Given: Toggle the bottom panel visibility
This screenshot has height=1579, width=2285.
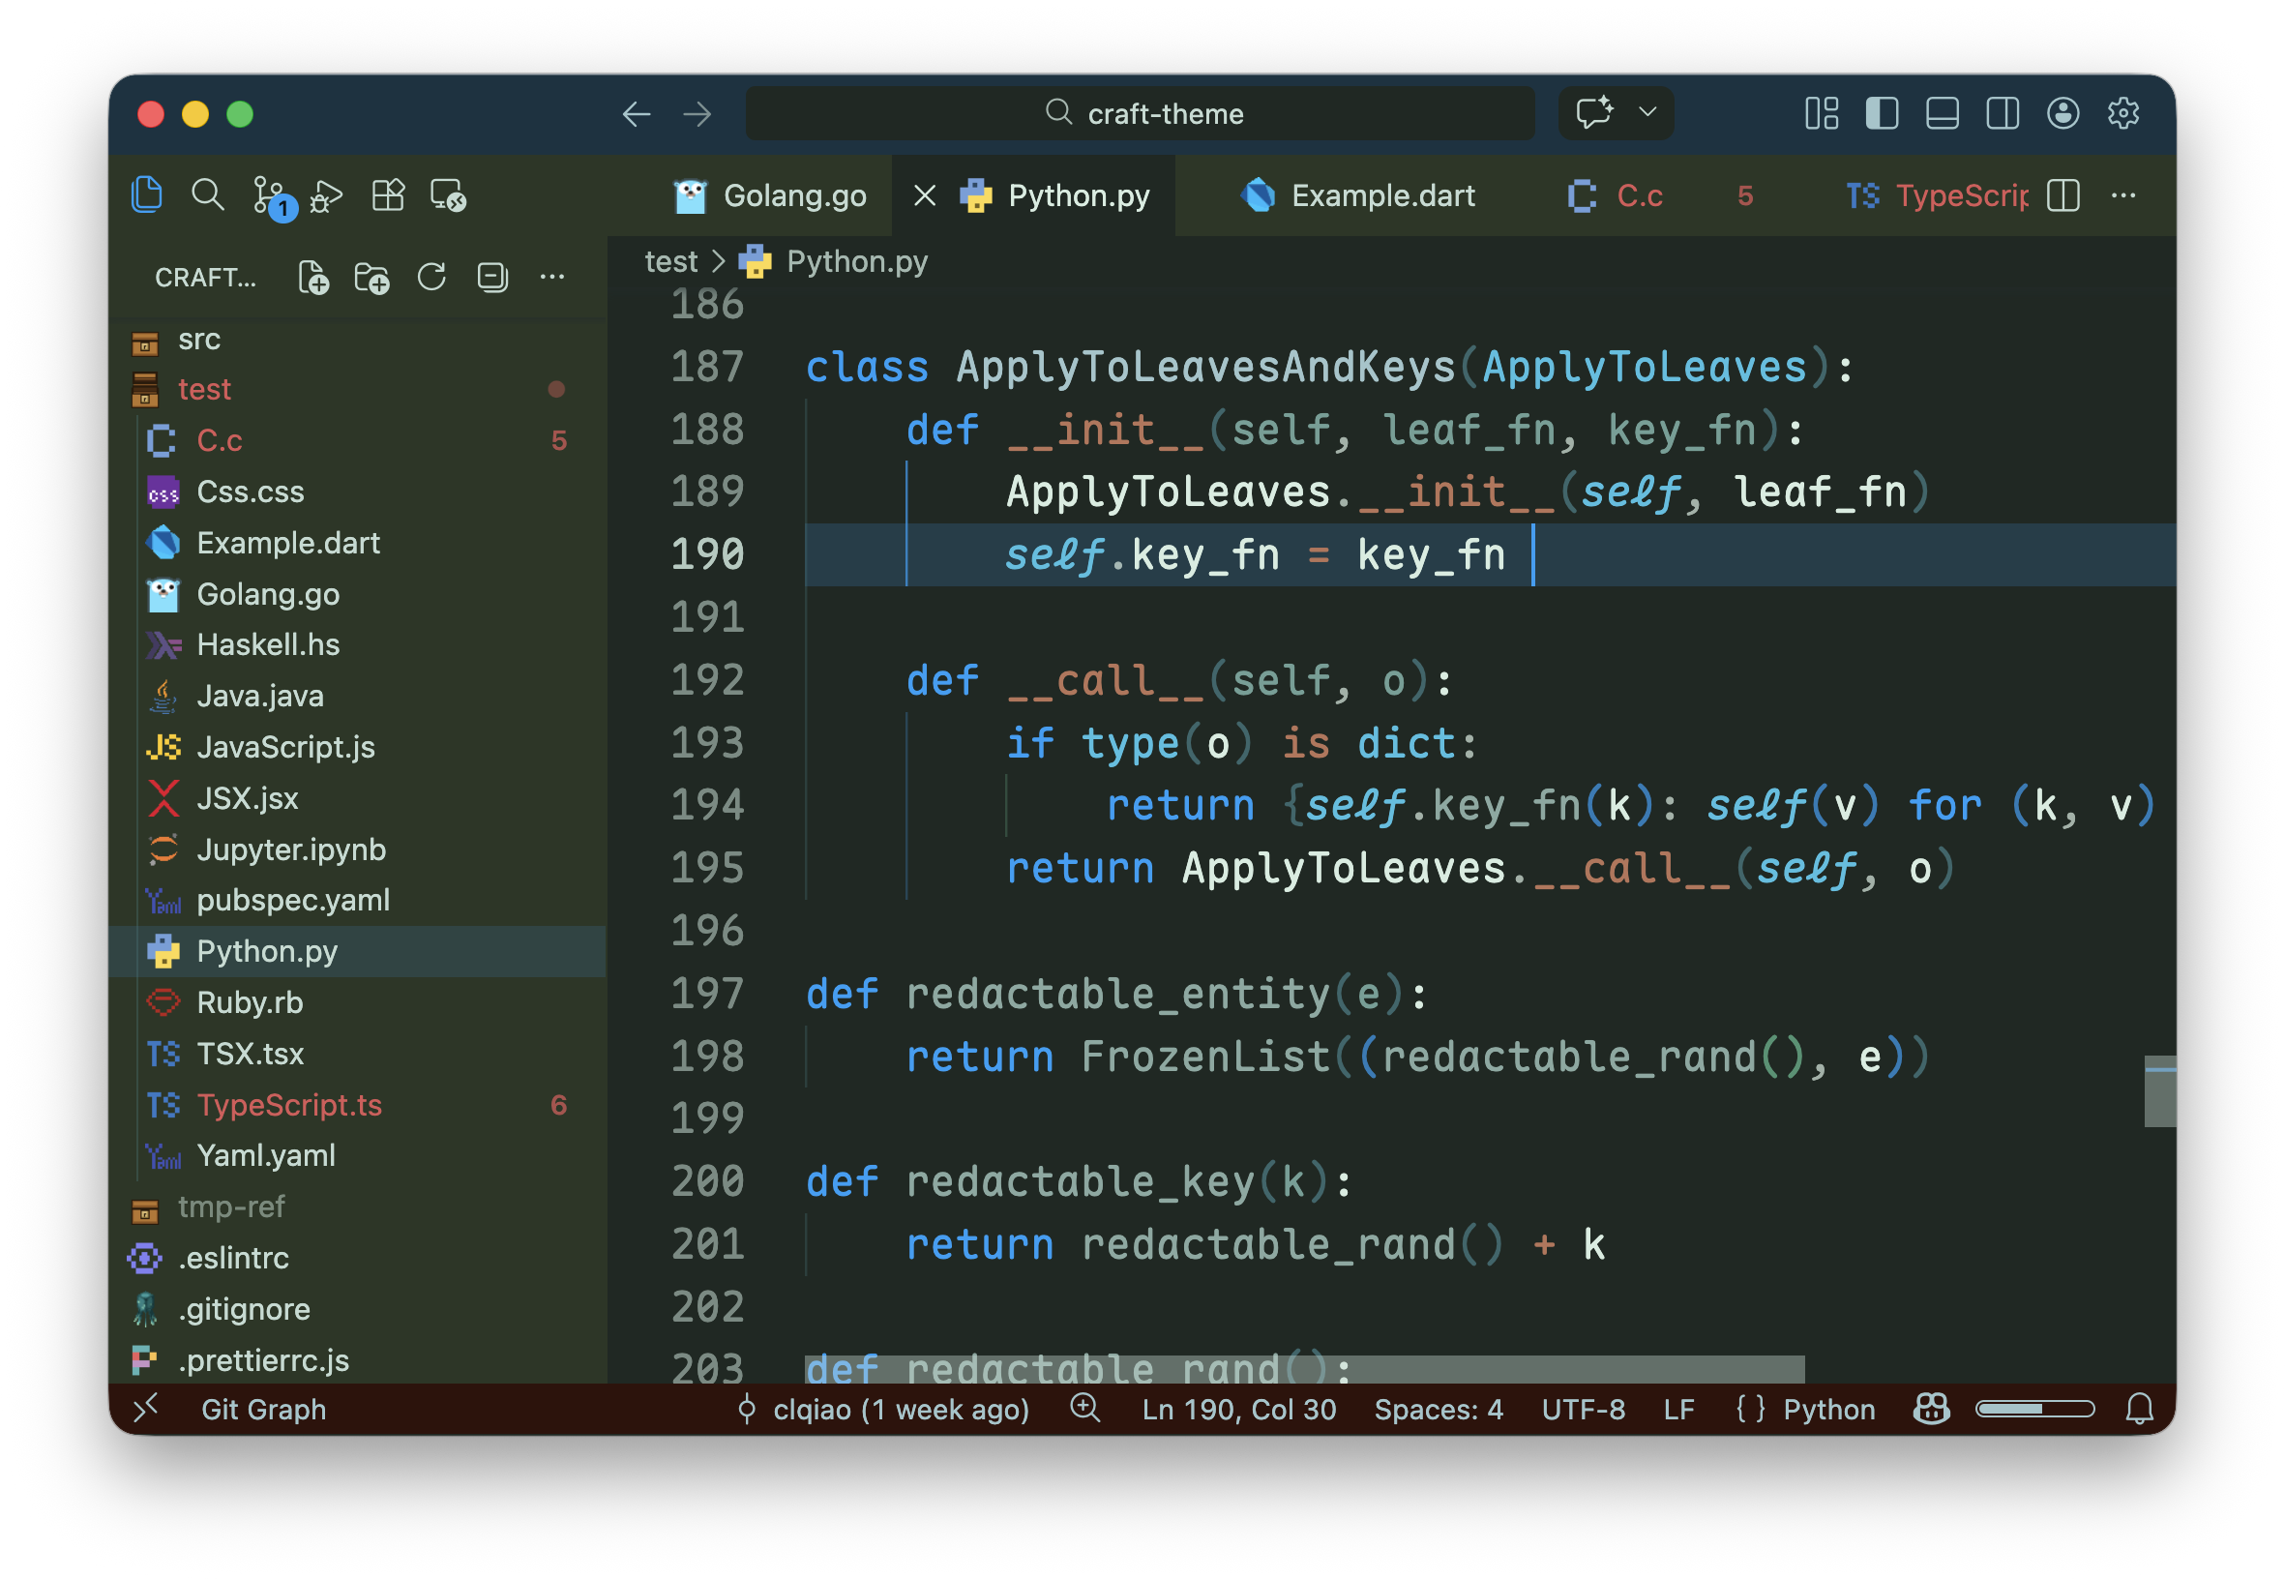Looking at the screenshot, I should [x=1942, y=114].
